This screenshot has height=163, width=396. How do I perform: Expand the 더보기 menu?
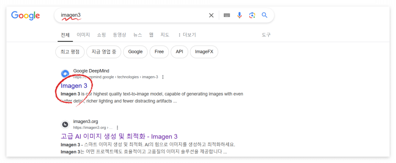click(x=187, y=35)
